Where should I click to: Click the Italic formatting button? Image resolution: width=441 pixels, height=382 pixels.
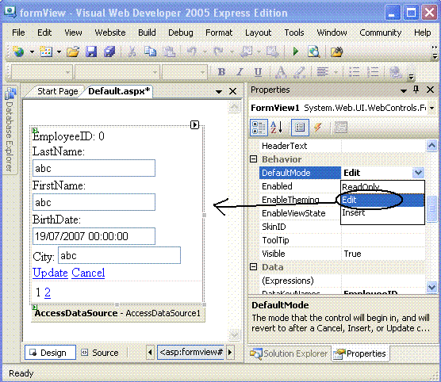240,72
